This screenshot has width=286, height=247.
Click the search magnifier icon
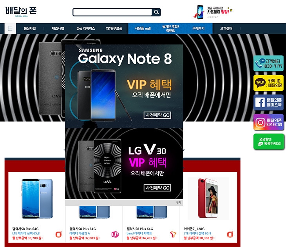(156, 12)
